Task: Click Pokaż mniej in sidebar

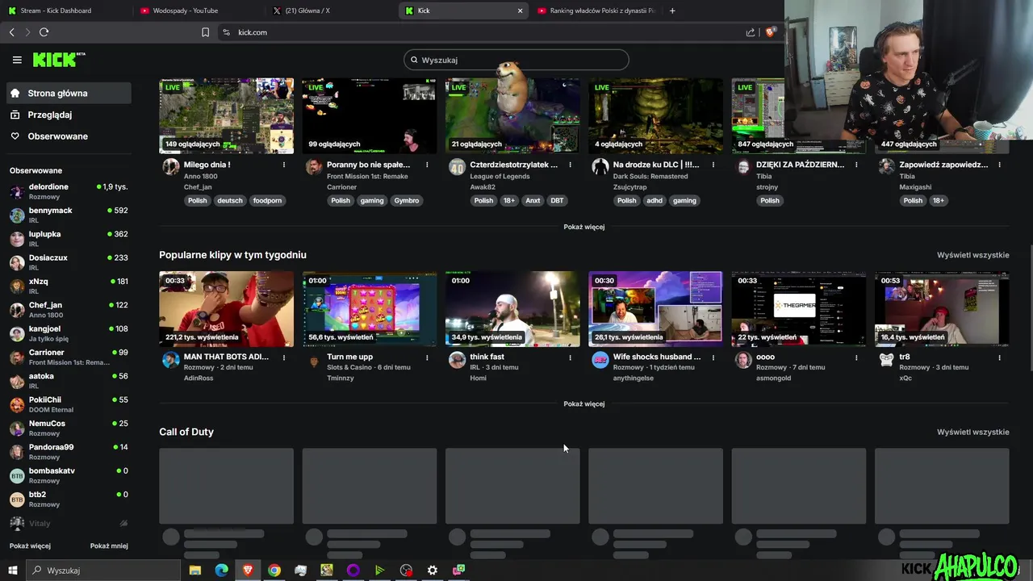Action: tap(109, 546)
